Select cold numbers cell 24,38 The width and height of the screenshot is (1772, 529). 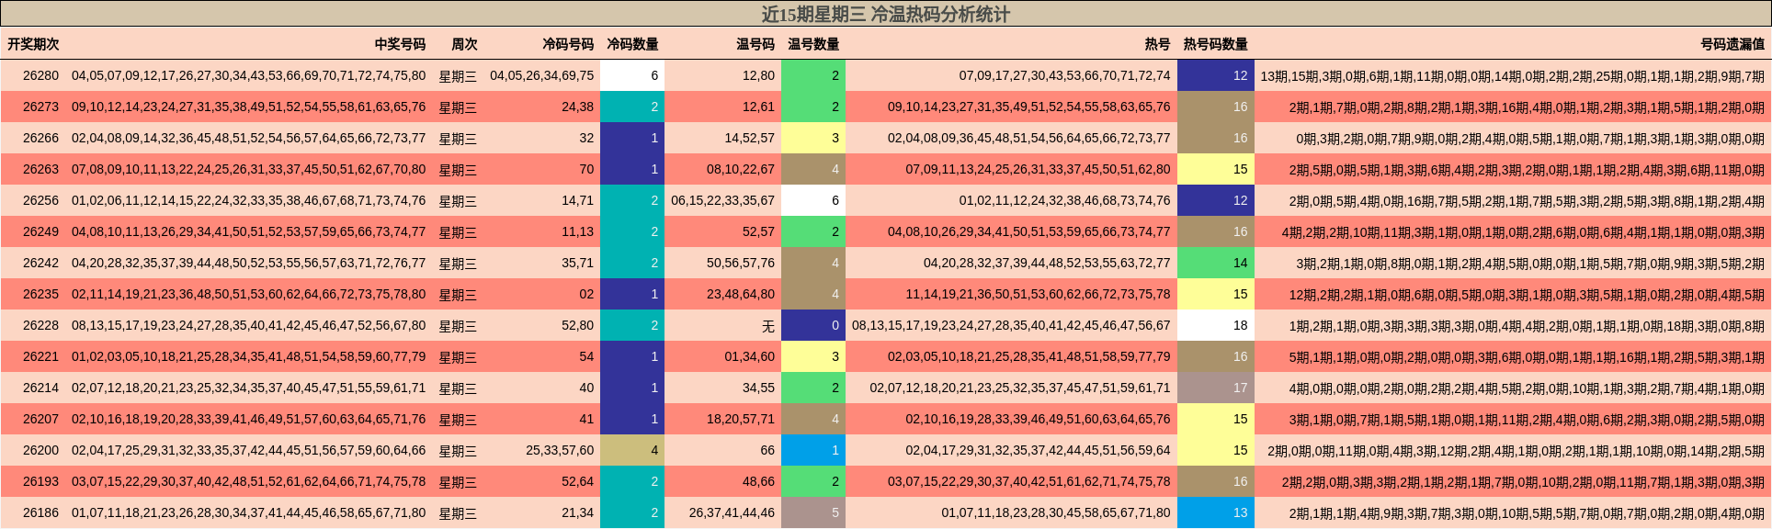click(x=578, y=107)
